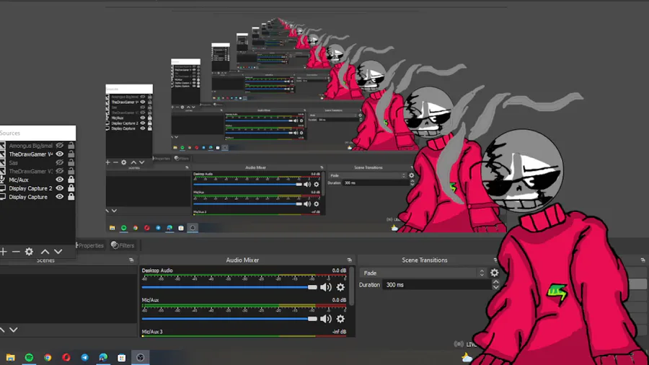Unlock the Mic/Aux source
This screenshot has height=365, width=649.
tap(71, 180)
